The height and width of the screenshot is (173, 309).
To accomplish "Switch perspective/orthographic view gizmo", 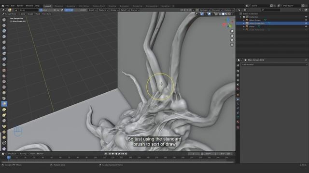I will click(232, 45).
